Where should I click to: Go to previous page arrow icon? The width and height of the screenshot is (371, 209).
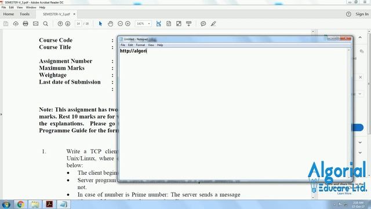[x=60, y=24]
